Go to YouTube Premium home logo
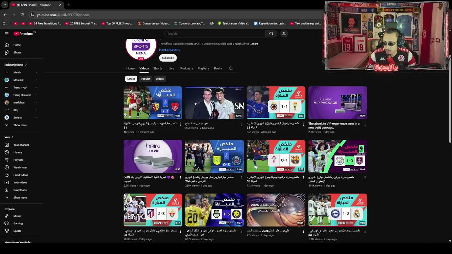The image size is (452, 254). point(23,34)
